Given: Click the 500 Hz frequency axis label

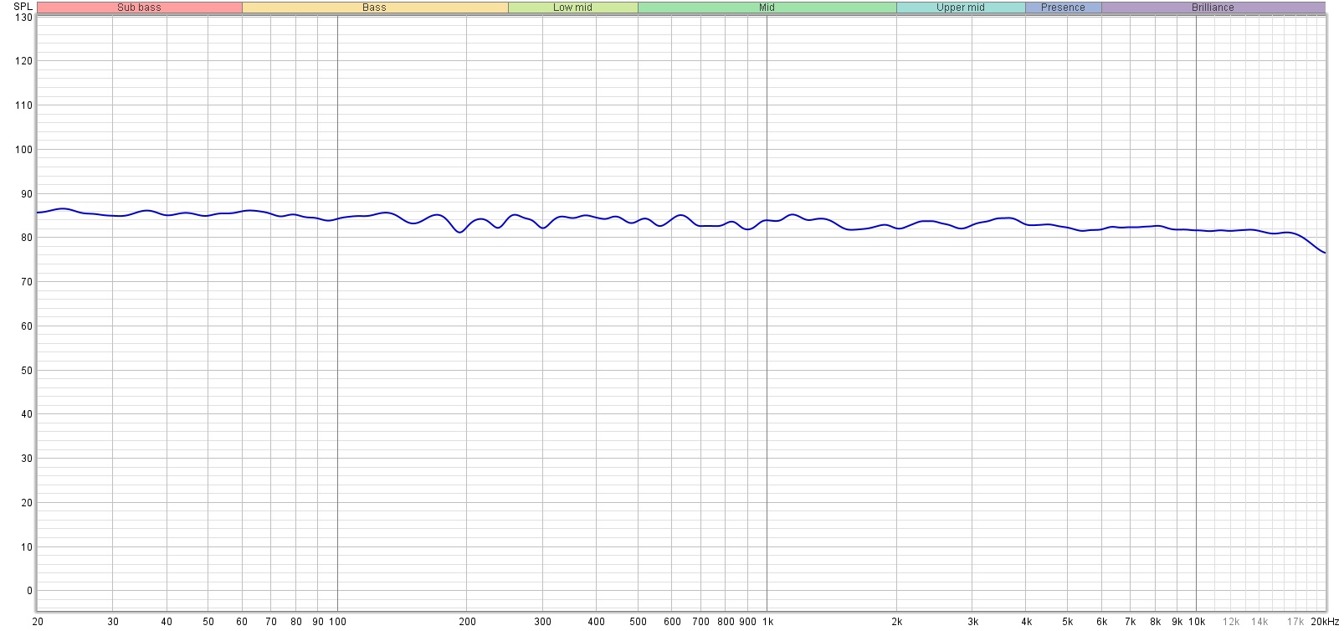Looking at the screenshot, I should pos(638,622).
